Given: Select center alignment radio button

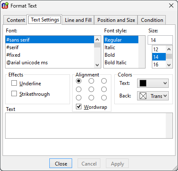Looking at the screenshot, I should 91,89.
